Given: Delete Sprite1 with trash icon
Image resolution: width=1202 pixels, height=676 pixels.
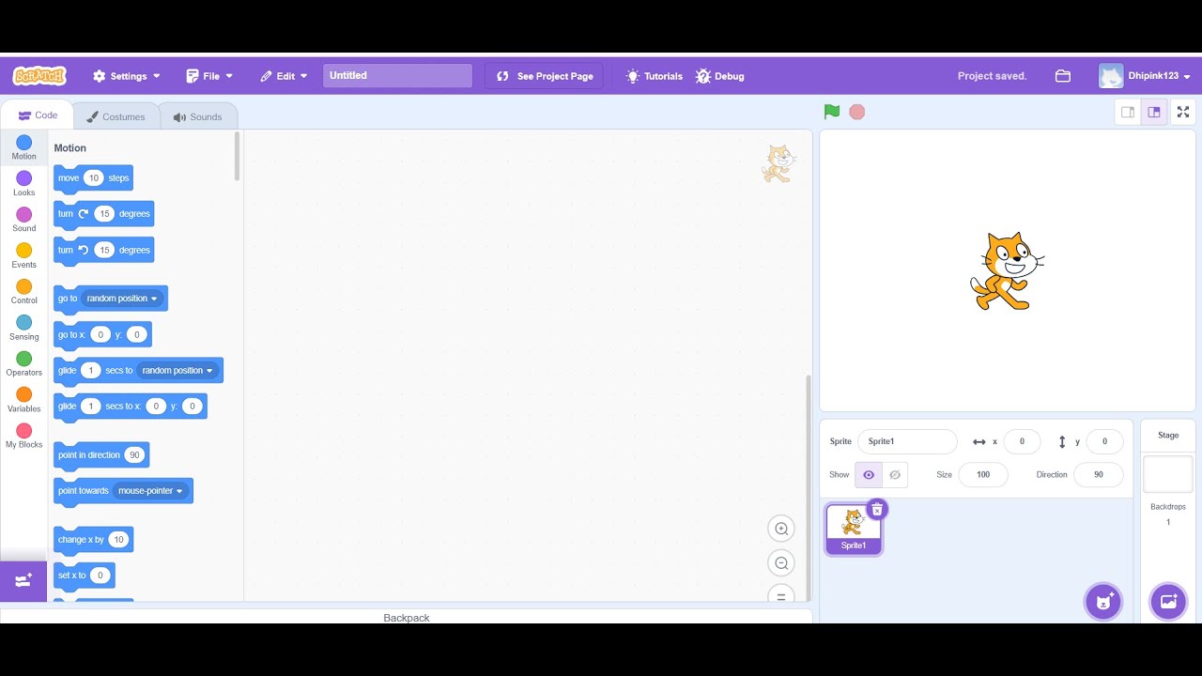Looking at the screenshot, I should coord(877,510).
